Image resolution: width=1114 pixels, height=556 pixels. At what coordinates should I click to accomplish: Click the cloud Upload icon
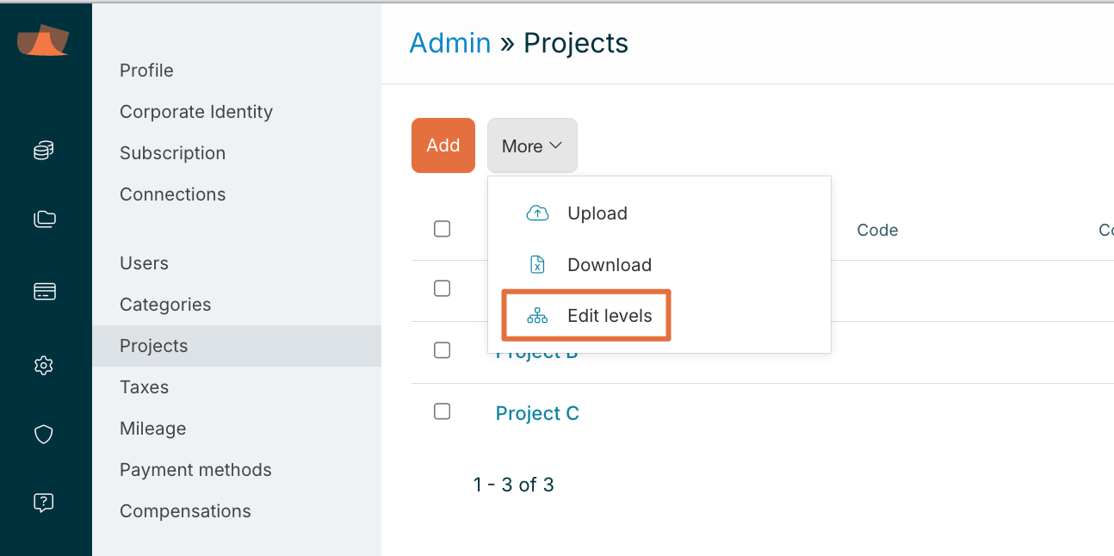coord(537,213)
